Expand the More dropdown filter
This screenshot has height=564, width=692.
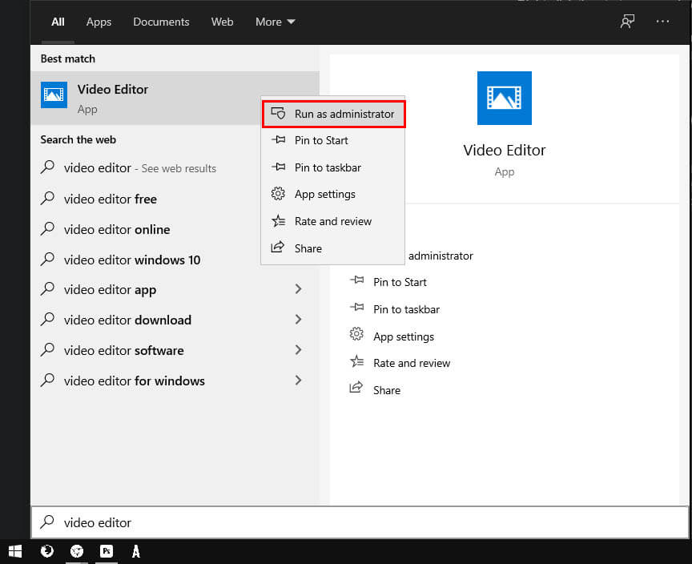click(x=275, y=22)
